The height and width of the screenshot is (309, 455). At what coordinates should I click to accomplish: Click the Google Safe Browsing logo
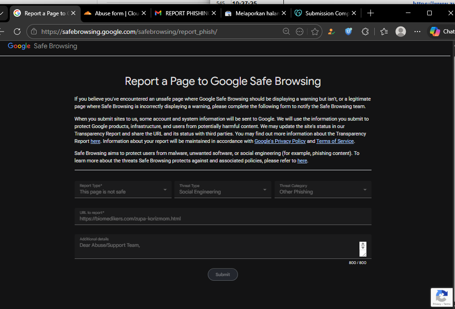(x=42, y=46)
